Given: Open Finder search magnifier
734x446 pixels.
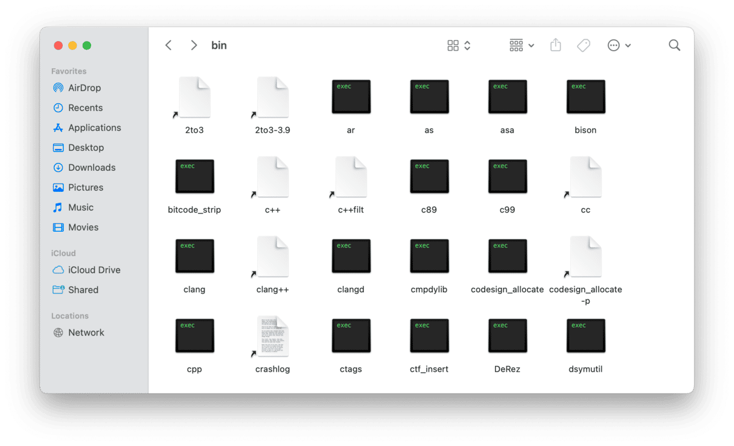Looking at the screenshot, I should pos(674,45).
